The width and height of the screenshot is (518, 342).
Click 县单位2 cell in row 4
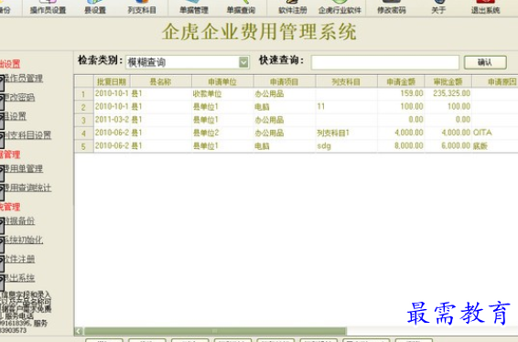tap(222, 133)
